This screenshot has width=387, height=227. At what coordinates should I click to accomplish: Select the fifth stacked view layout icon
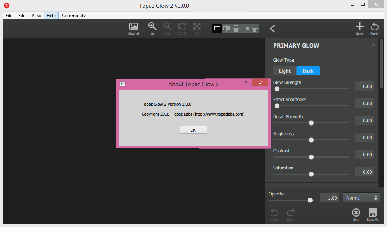click(x=255, y=29)
